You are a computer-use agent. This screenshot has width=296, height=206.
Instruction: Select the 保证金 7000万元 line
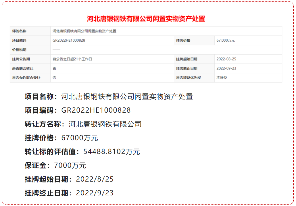(55, 165)
